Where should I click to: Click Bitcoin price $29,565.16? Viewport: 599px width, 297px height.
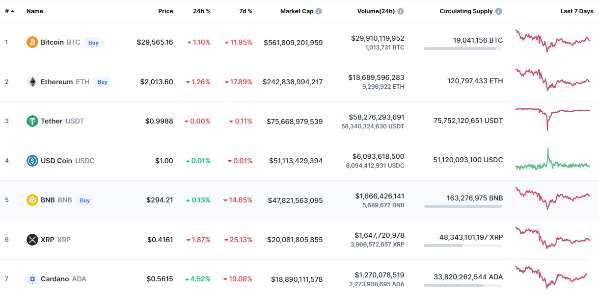coord(155,42)
